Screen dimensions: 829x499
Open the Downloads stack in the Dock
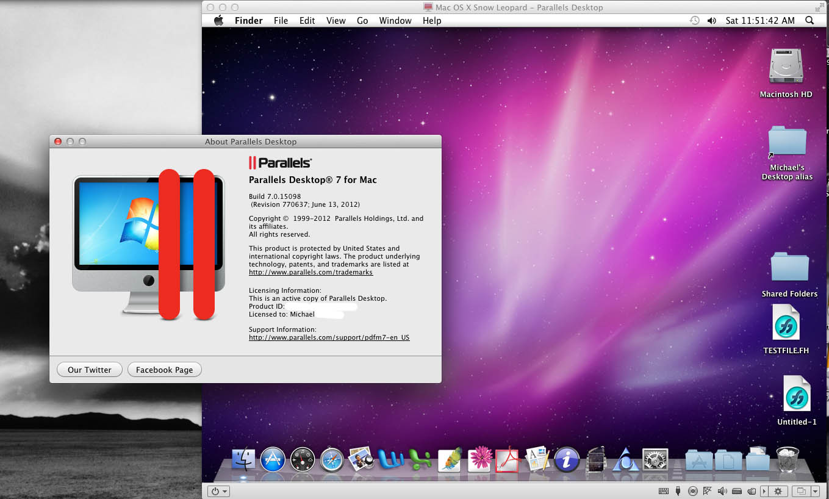[758, 459]
